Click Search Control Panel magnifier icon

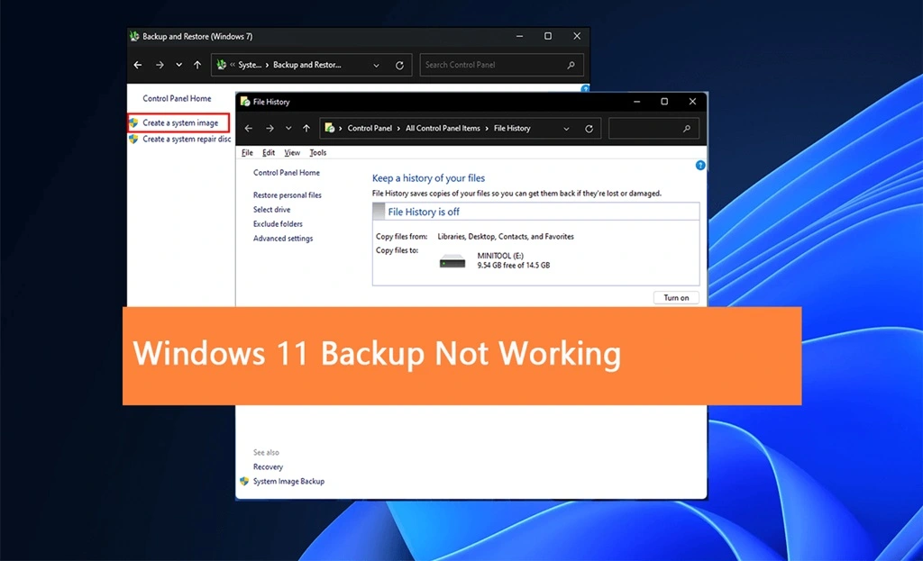[x=571, y=65]
